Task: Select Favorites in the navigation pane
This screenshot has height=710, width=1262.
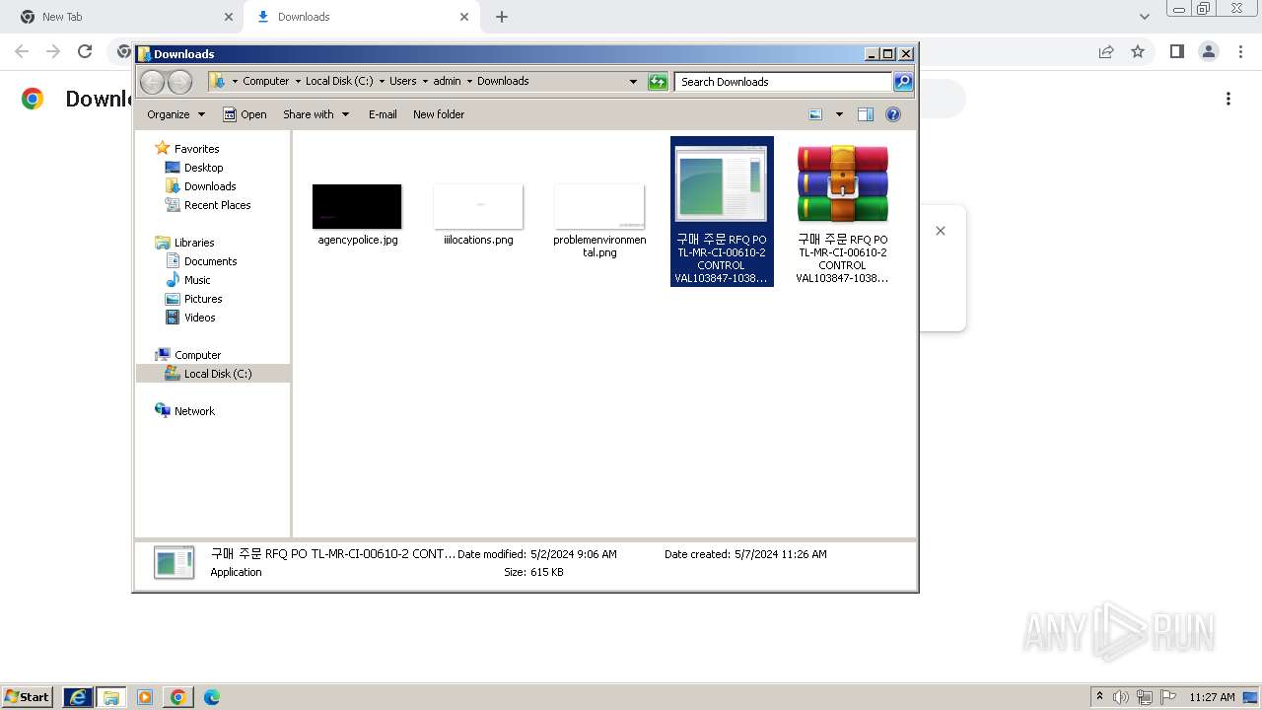Action: (196, 149)
